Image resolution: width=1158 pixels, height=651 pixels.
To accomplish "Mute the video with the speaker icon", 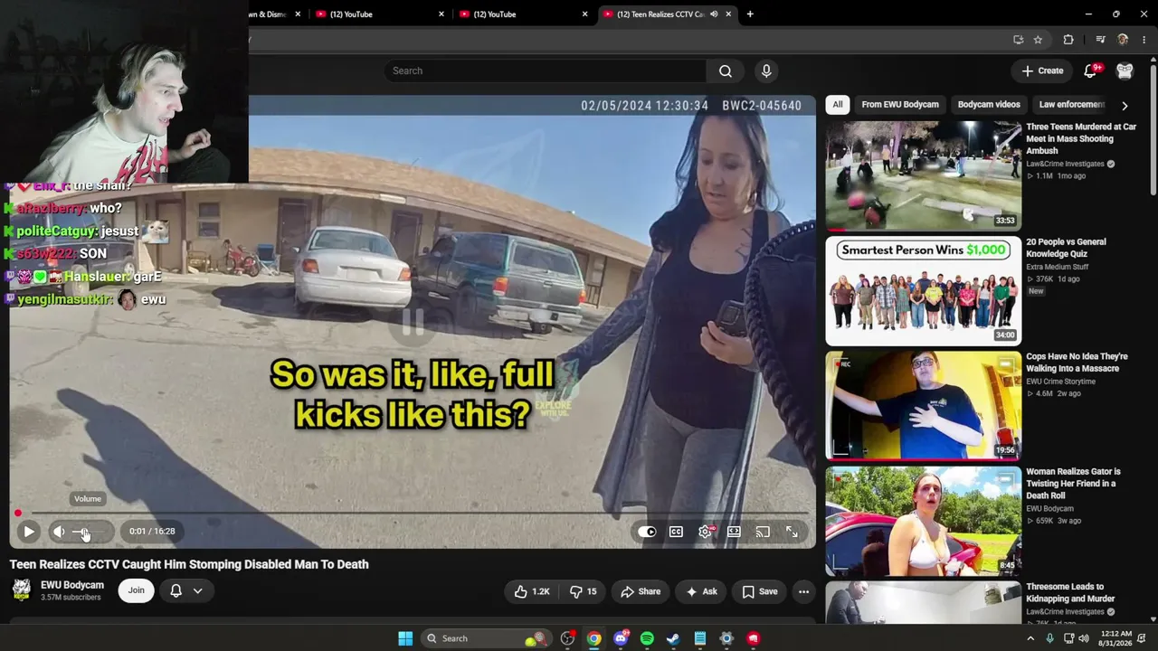I will [x=59, y=532].
